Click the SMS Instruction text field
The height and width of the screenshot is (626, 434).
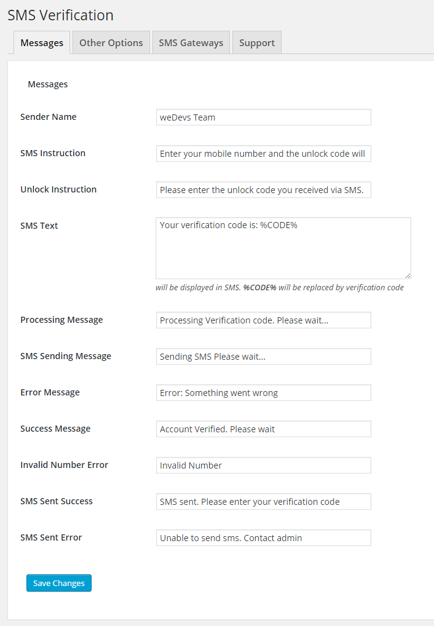tap(263, 153)
